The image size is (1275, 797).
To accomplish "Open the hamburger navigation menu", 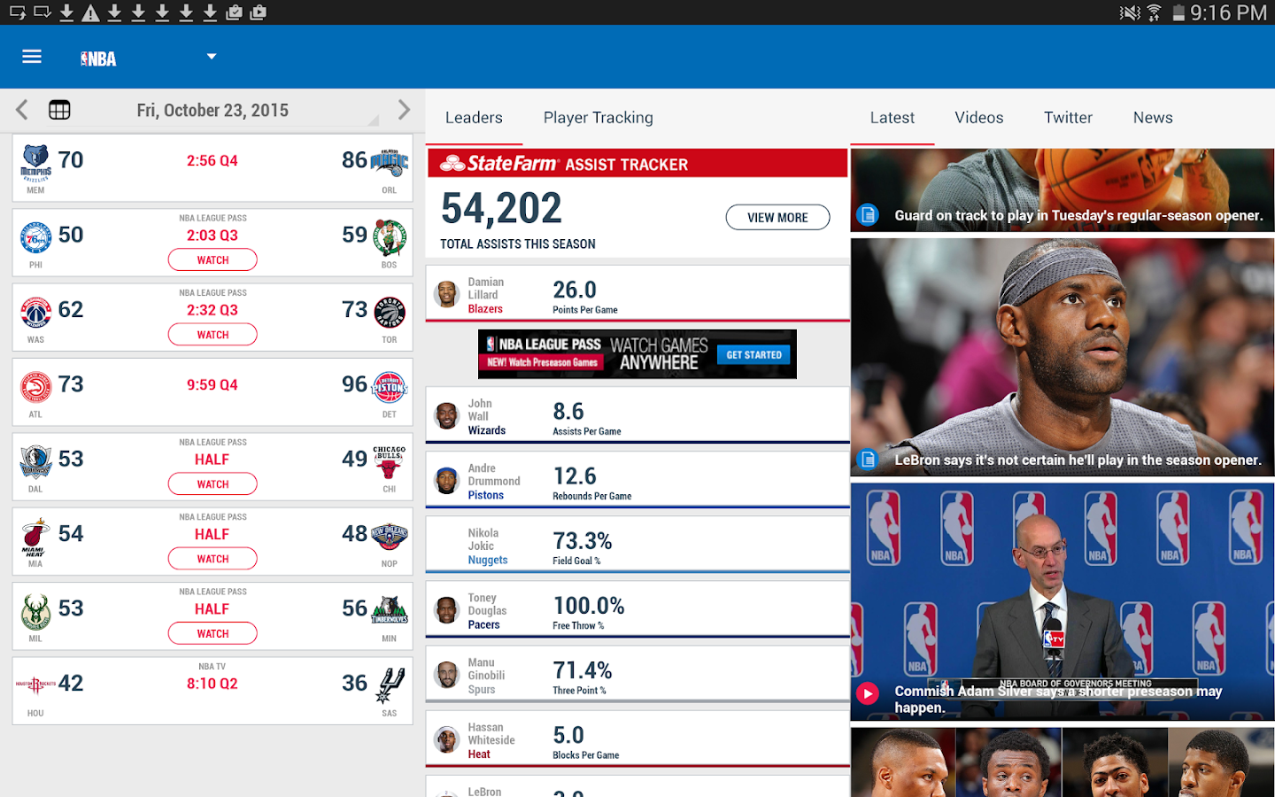I will (32, 57).
